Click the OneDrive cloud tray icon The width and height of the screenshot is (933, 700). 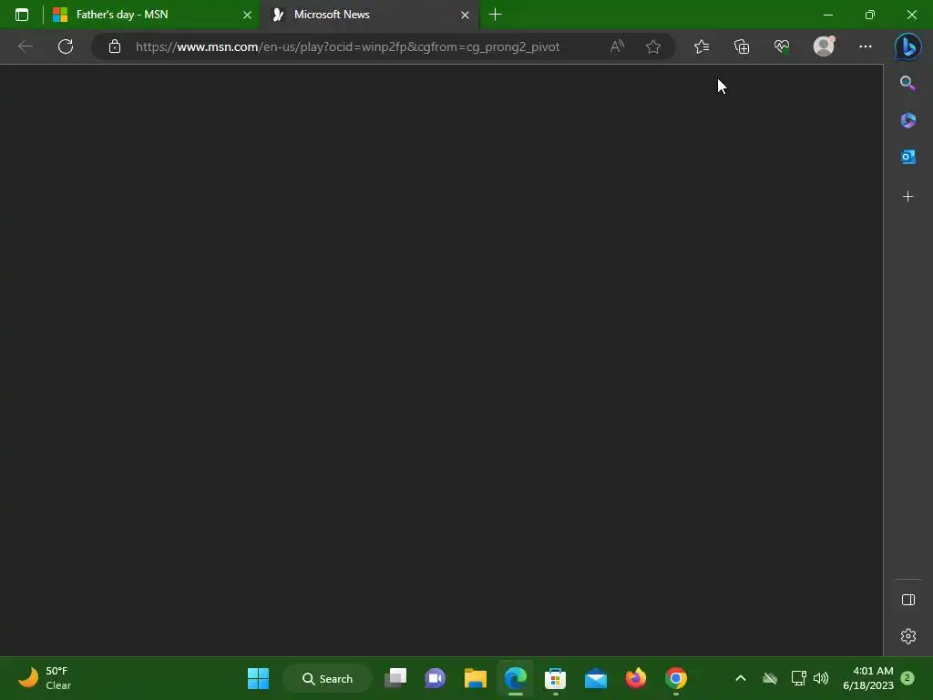770,678
